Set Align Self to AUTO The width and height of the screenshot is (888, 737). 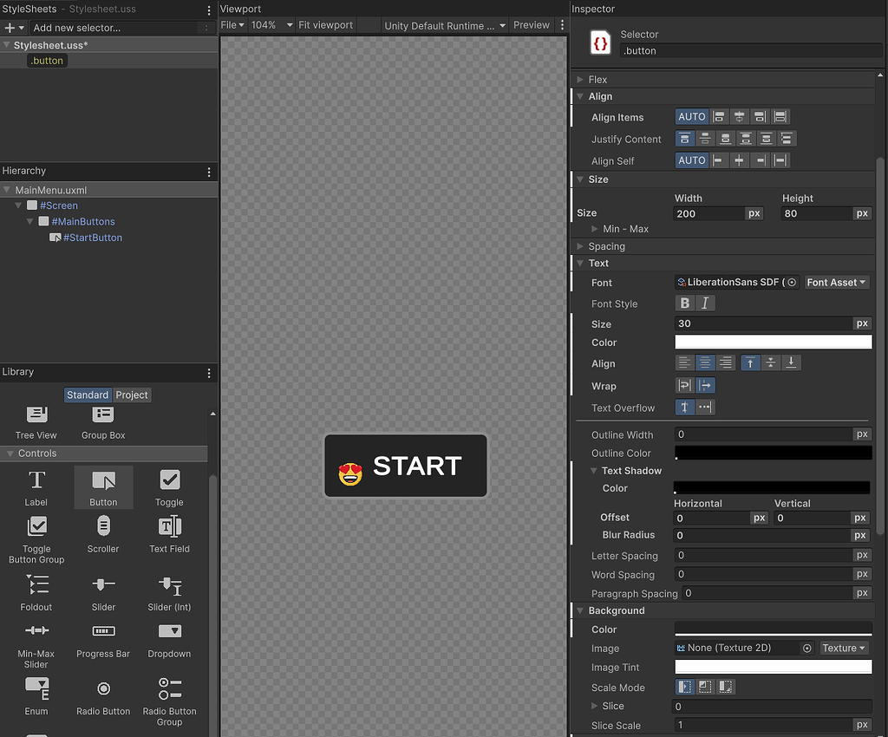691,160
